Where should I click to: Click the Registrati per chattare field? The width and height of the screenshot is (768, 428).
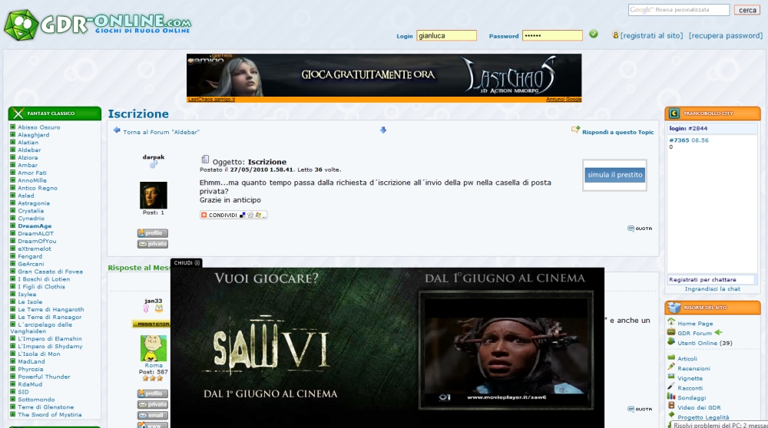click(710, 279)
